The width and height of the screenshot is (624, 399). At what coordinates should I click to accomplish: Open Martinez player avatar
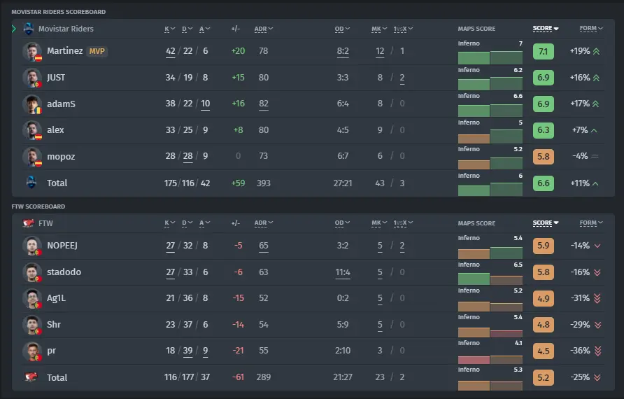tap(32, 51)
